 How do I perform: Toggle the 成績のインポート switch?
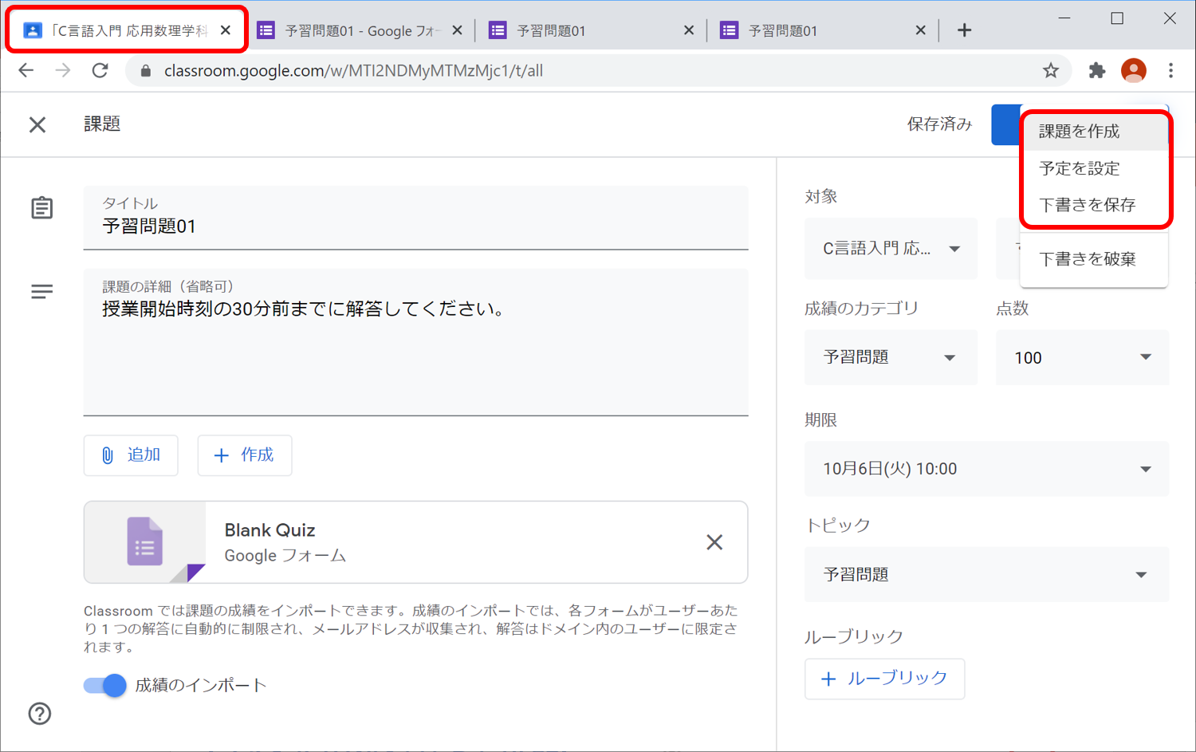point(105,685)
